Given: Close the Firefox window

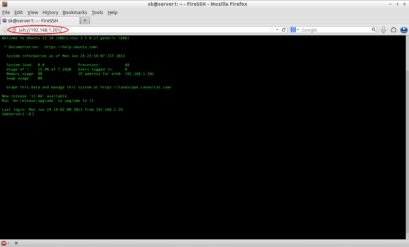Looking at the screenshot, I should coord(404,4).
